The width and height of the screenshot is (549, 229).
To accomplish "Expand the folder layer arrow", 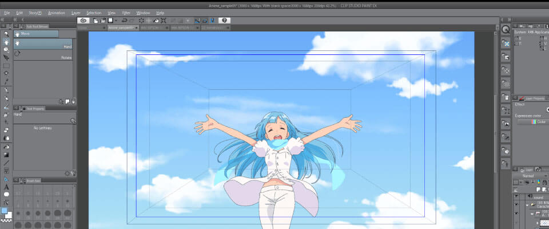I will click(527, 204).
